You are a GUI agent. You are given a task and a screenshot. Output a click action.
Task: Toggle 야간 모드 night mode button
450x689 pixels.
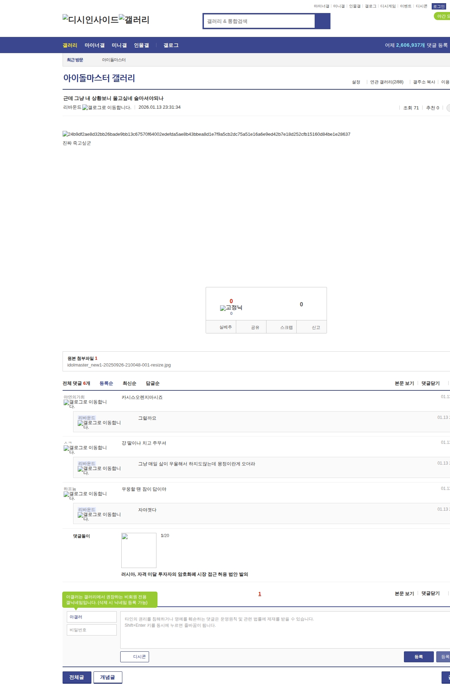[442, 16]
